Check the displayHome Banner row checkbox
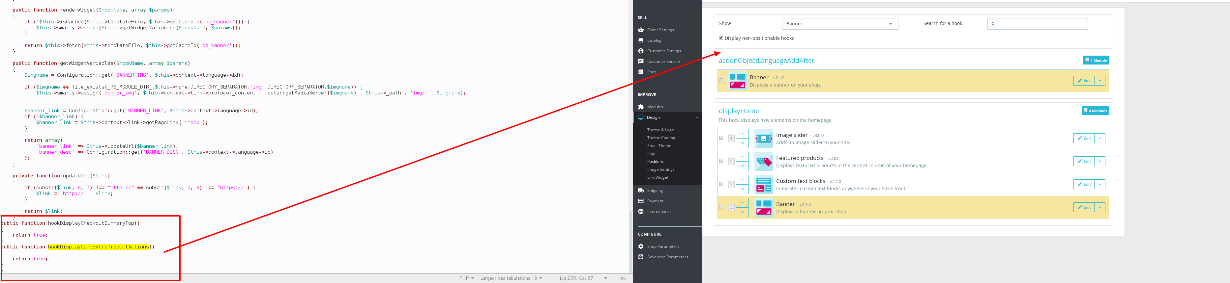1230x283 pixels. [x=721, y=207]
